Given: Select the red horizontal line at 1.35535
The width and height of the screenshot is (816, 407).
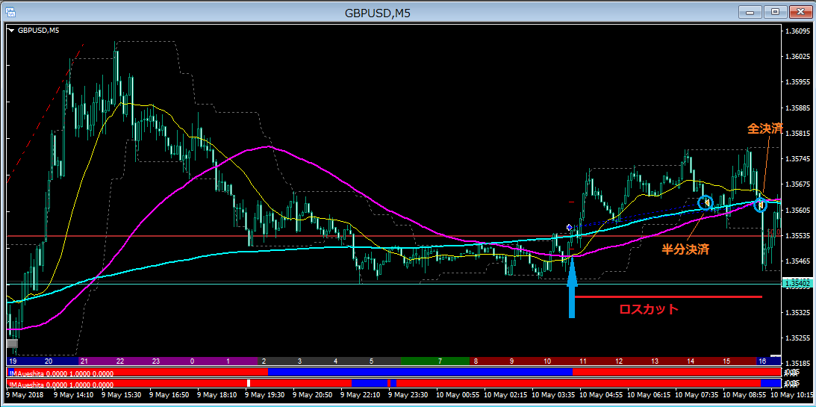Looking at the screenshot, I should click(393, 236).
